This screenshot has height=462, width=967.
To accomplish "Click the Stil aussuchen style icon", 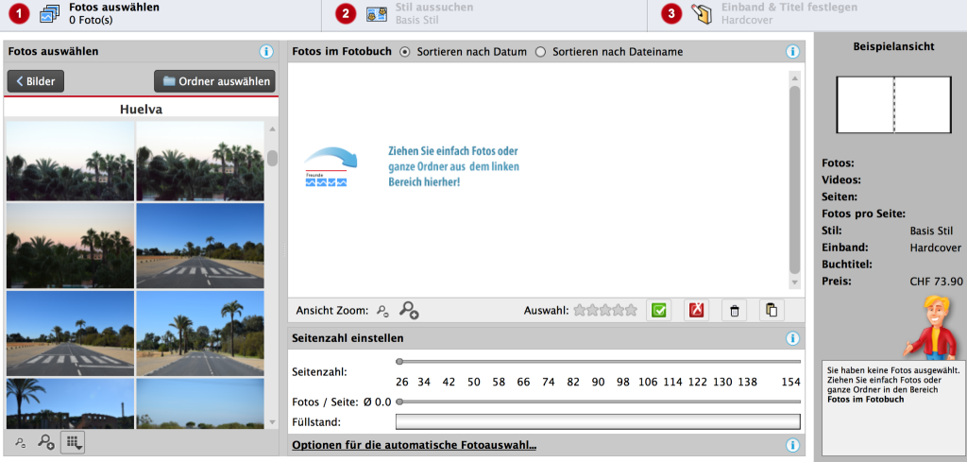I will coord(376,13).
